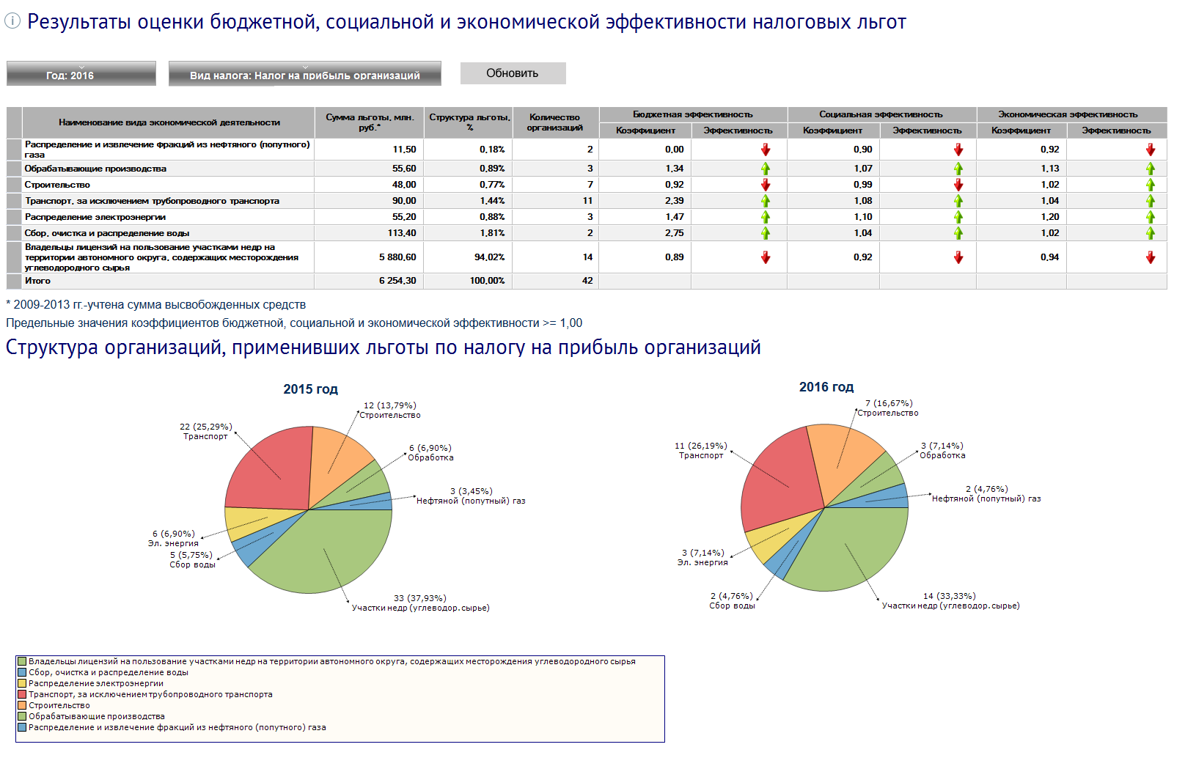1185x758 pixels.
Task: Click header Социальная эффективность
Action: [881, 114]
